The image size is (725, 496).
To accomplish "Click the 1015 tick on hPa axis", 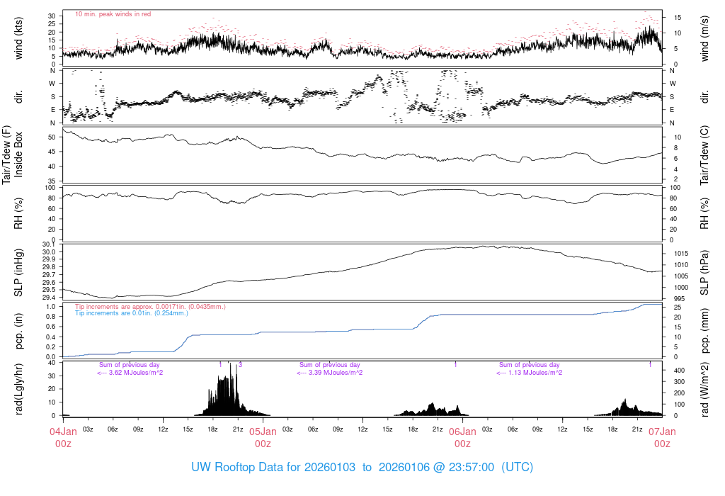I will pos(681,254).
